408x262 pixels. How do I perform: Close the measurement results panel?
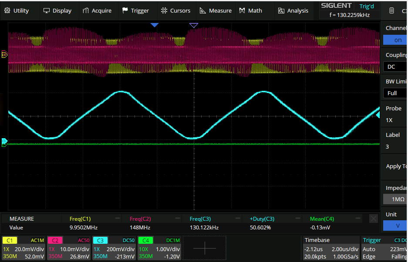(x=373, y=219)
